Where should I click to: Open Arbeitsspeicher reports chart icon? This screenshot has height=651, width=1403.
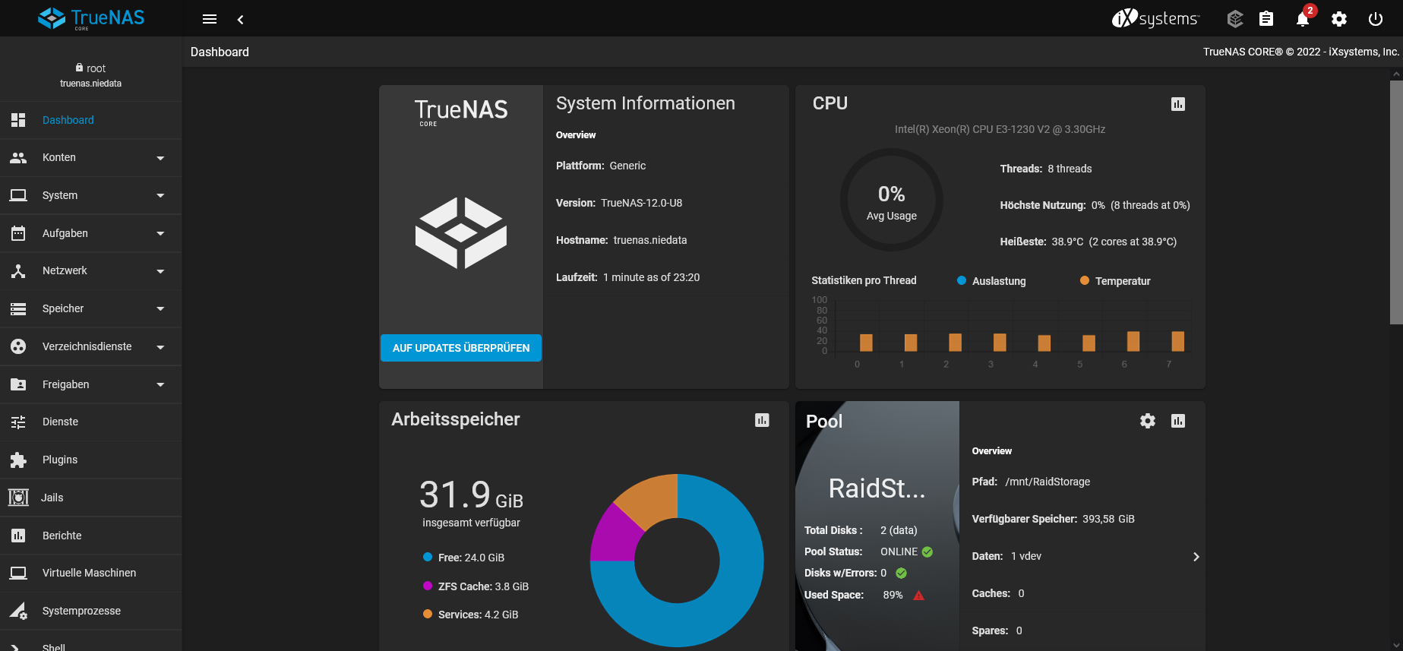762,420
